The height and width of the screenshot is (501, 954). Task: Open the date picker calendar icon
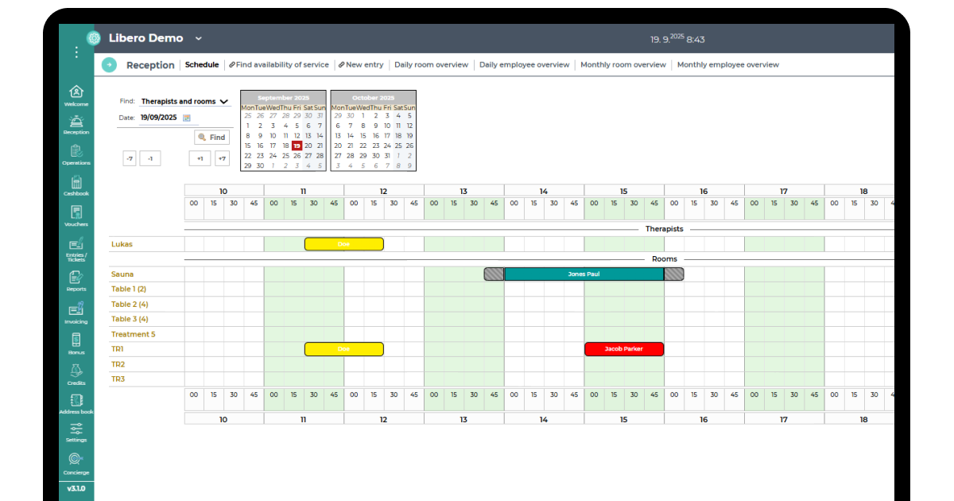click(187, 118)
